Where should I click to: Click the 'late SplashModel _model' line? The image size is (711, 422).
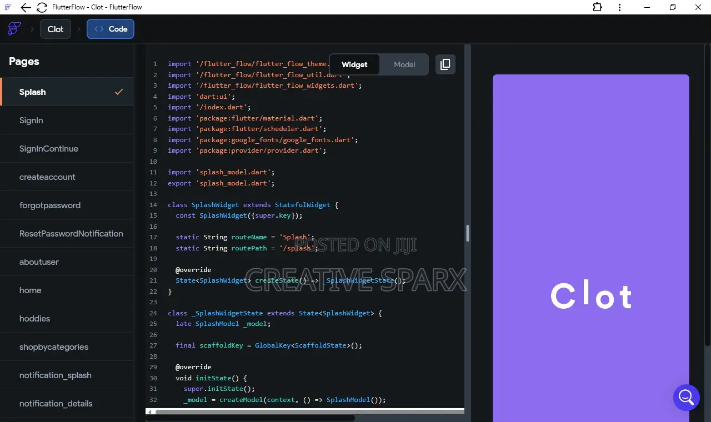[223, 324]
